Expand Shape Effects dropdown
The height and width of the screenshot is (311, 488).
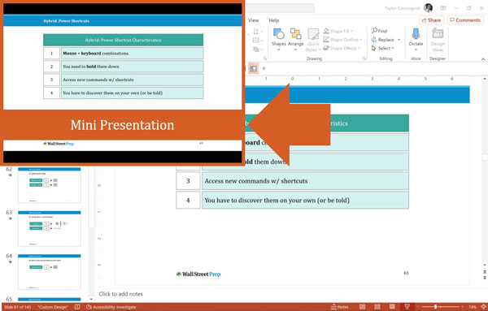pos(359,48)
